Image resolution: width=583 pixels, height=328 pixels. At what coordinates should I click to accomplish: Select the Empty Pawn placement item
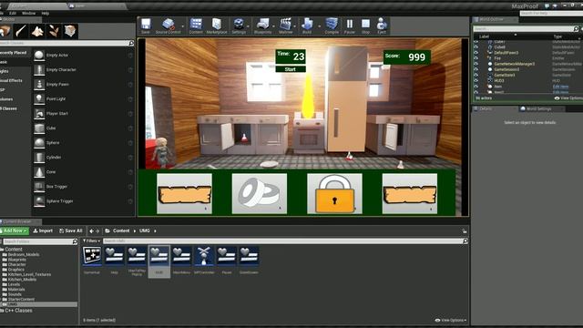(x=84, y=85)
